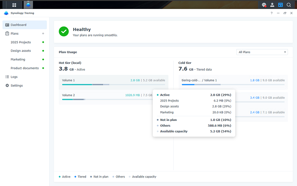Open the All Plans dropdown
The image size is (297, 186).
pyautogui.click(x=262, y=52)
